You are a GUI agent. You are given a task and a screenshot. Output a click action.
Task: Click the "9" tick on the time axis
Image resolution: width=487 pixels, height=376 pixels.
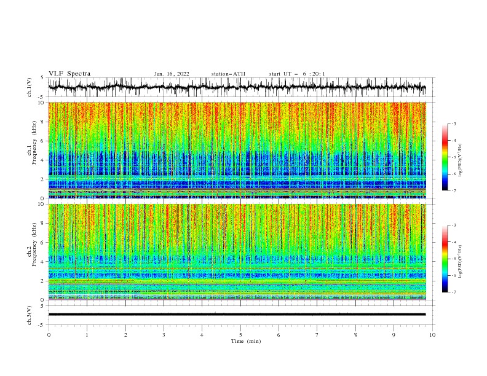tap(394, 335)
